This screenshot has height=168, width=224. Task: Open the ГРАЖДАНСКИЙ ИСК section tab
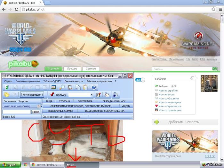pos(114,101)
